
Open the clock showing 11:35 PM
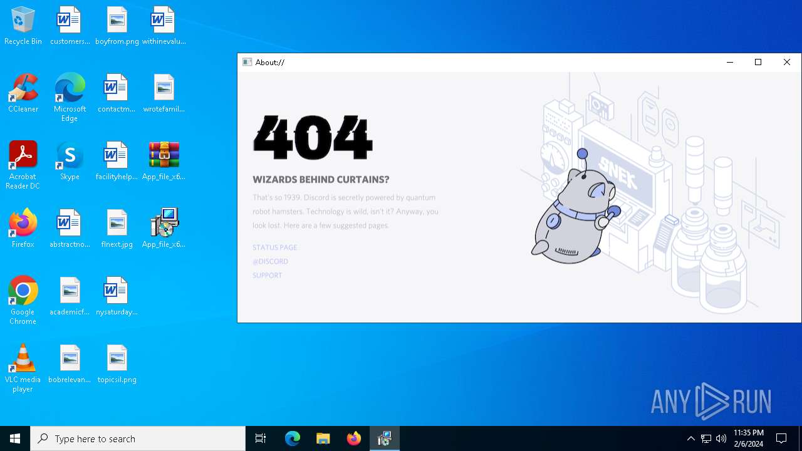(749, 438)
